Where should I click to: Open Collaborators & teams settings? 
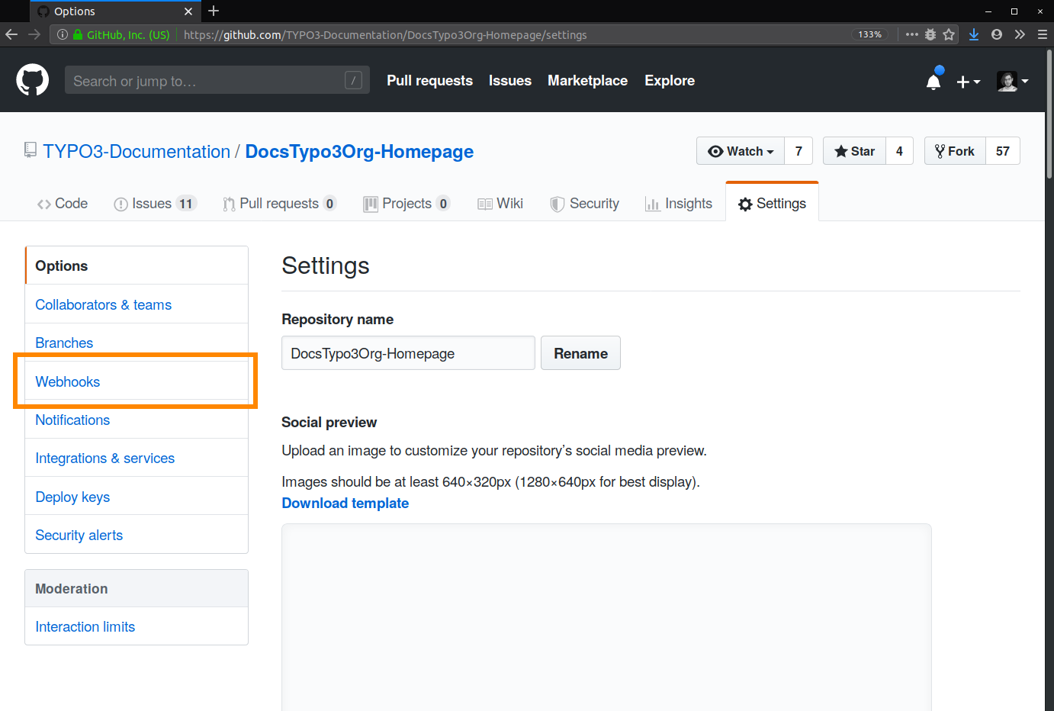click(x=137, y=304)
